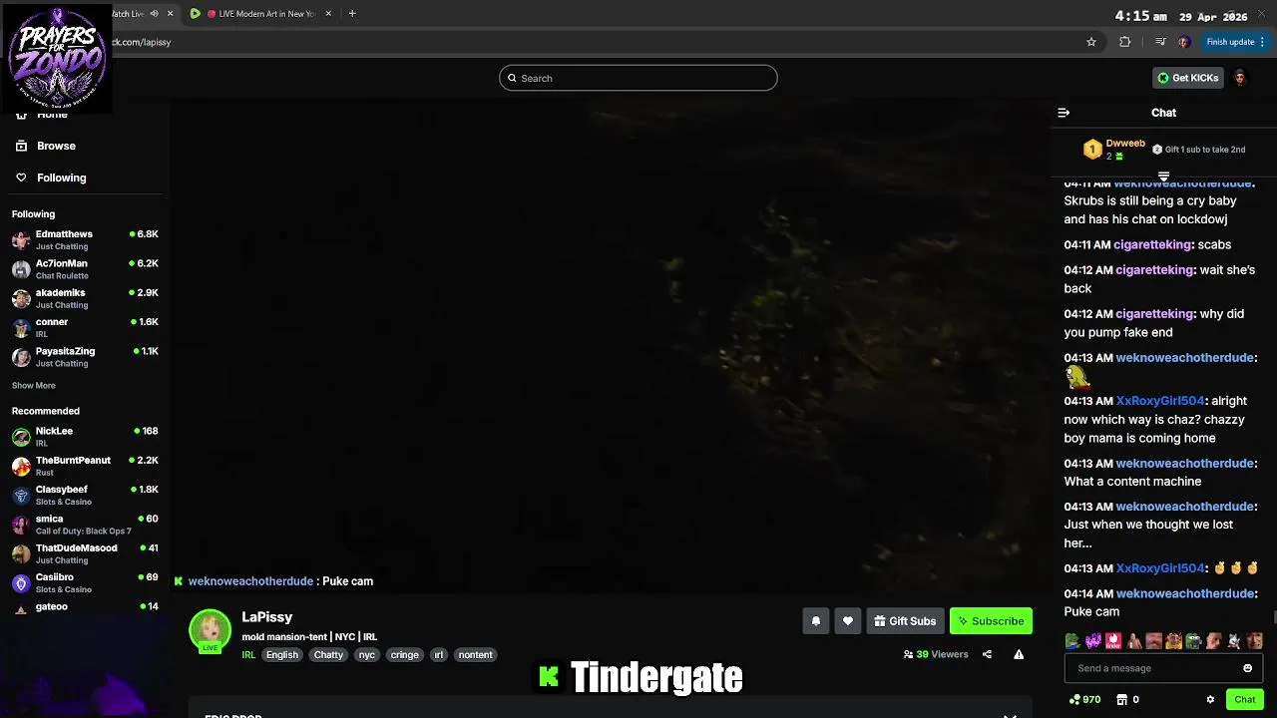Click the chat scrollbar
Viewport: 1277px width, 718px height.
point(1273,618)
